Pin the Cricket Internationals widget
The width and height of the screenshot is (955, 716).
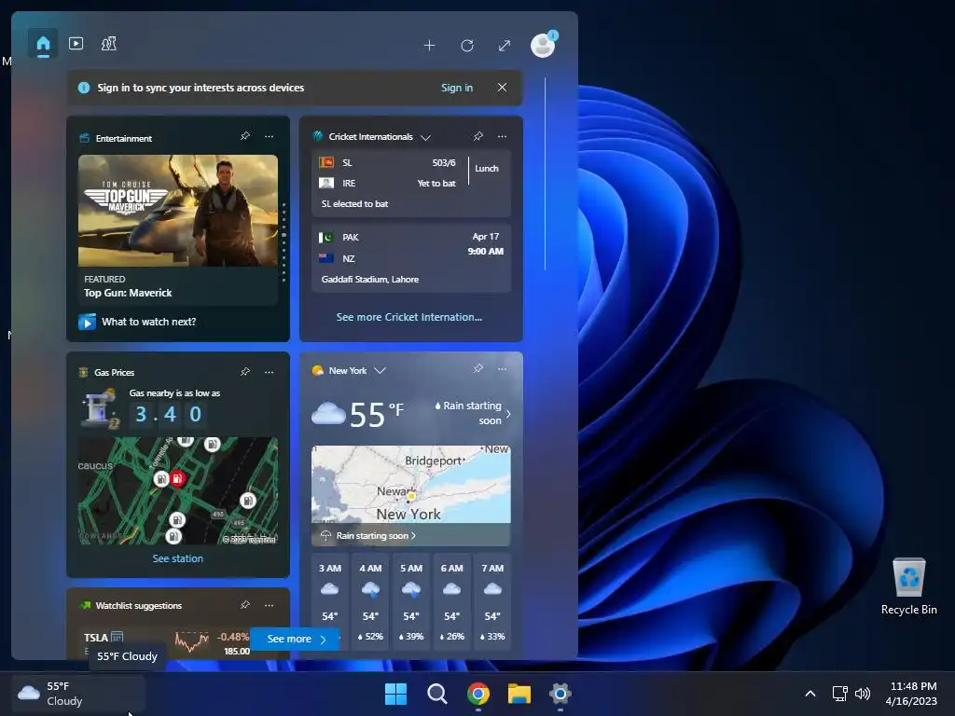tap(478, 136)
